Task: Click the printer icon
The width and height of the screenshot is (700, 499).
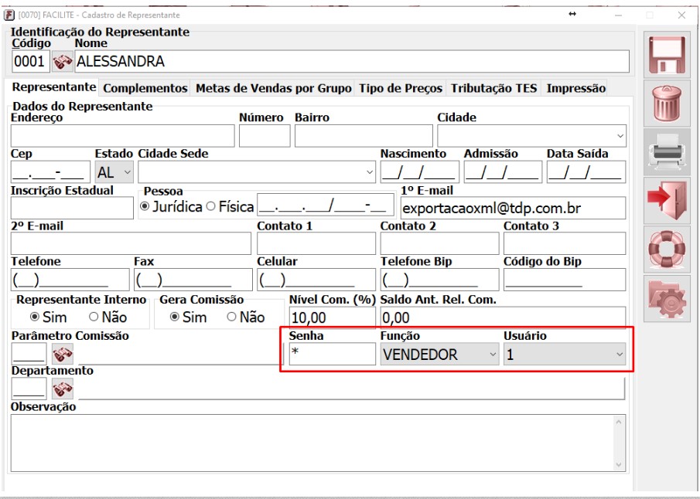Action: pyautogui.click(x=667, y=151)
